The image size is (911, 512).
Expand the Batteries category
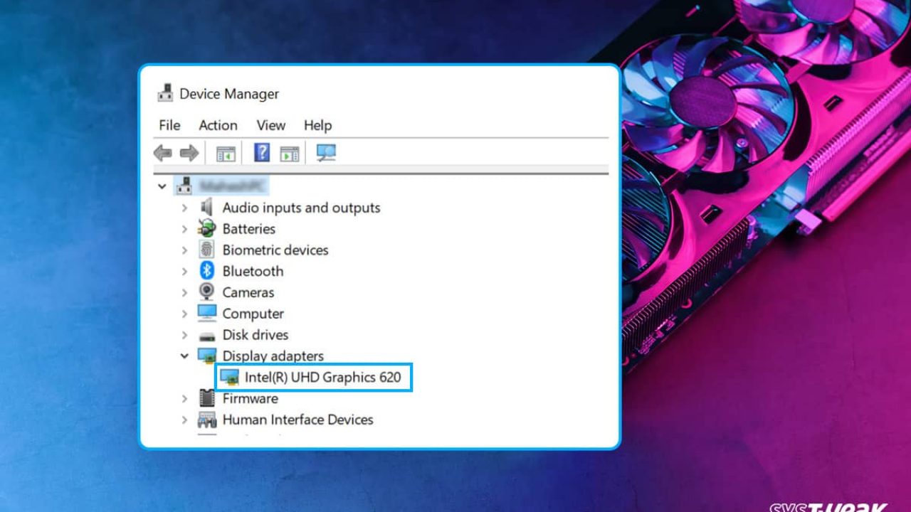click(184, 229)
